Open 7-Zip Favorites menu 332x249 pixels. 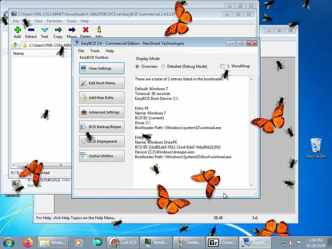(54, 21)
